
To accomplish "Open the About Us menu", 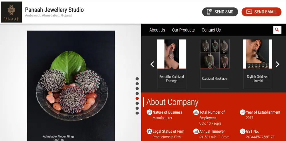I will pos(157,30).
